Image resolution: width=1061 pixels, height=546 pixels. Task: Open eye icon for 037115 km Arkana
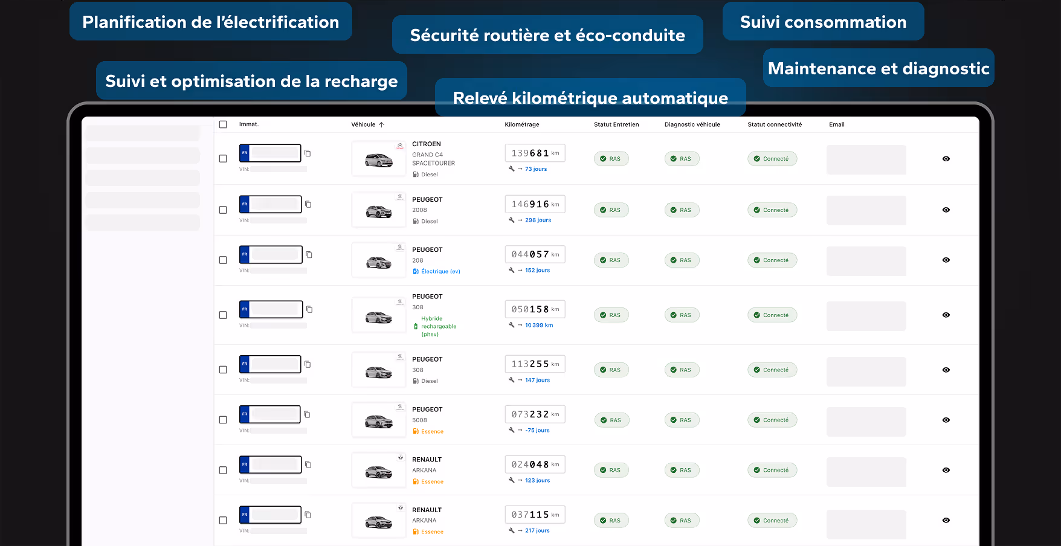tap(946, 520)
